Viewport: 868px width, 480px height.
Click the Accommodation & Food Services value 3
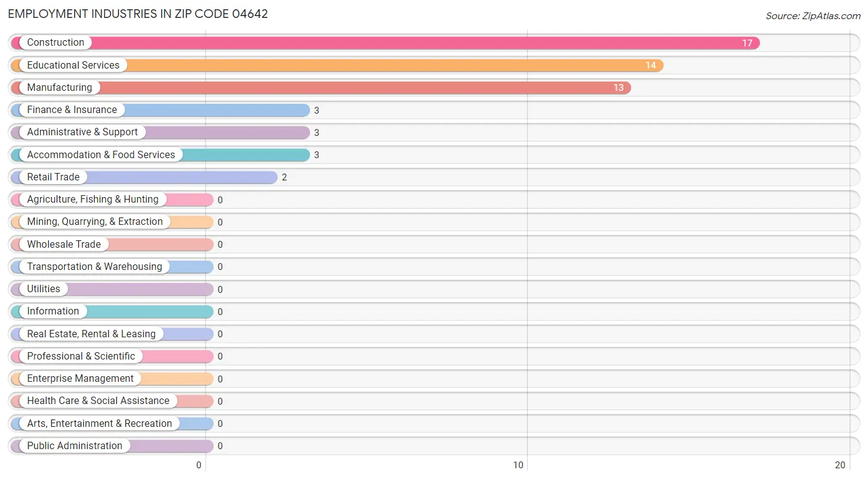317,154
